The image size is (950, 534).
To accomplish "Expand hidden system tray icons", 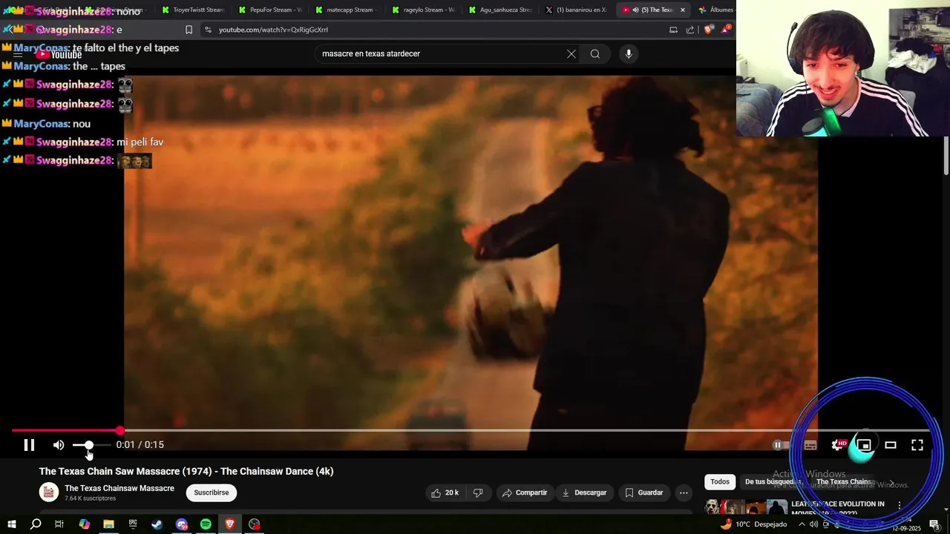I will click(802, 524).
